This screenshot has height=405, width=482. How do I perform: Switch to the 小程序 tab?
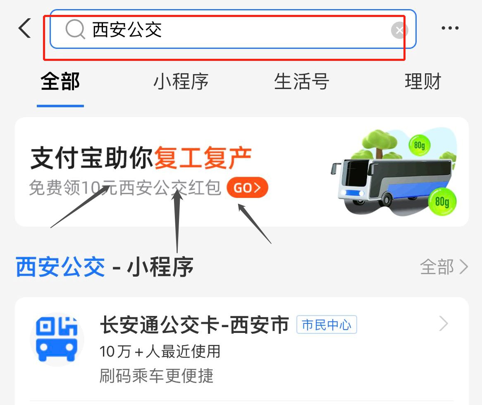click(x=181, y=82)
